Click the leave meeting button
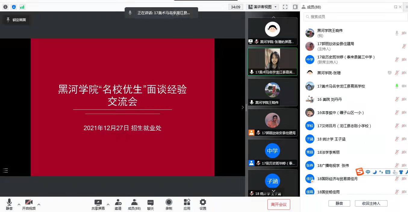The width and height of the screenshot is (408, 212). (x=279, y=204)
